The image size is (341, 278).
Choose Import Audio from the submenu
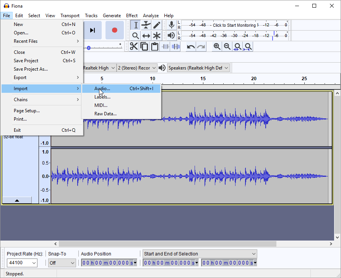[102, 89]
